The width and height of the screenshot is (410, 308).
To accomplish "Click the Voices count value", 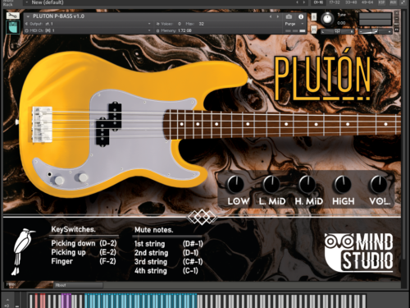I will (x=180, y=24).
